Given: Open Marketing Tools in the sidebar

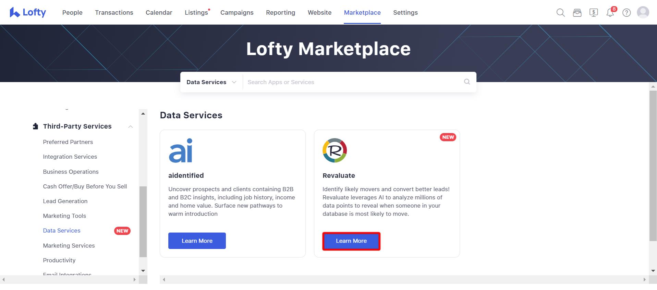Looking at the screenshot, I should pos(64,216).
